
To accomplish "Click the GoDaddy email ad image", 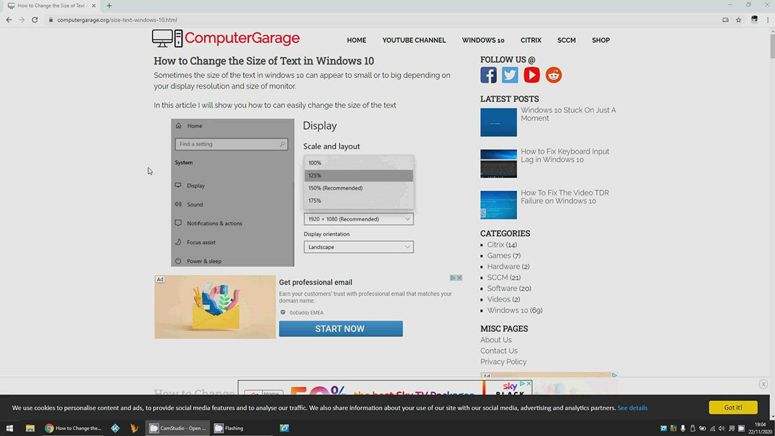I will click(x=215, y=307).
